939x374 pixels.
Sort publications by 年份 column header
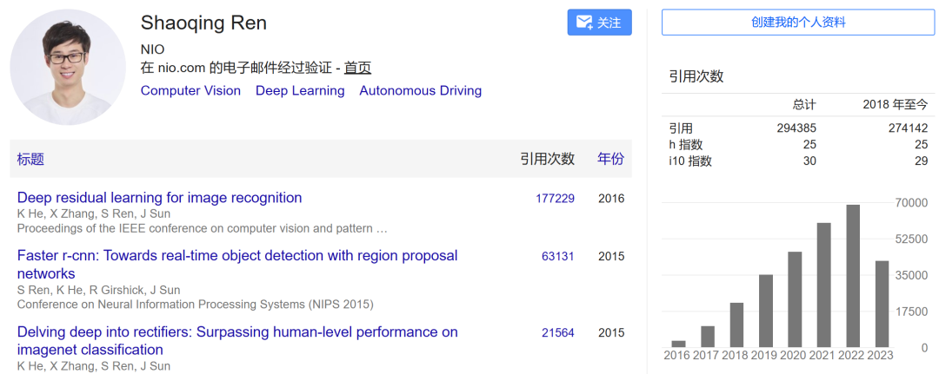(x=611, y=159)
